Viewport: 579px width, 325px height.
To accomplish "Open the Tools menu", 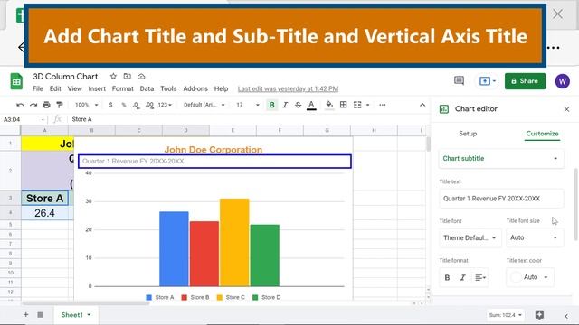I will (168, 88).
